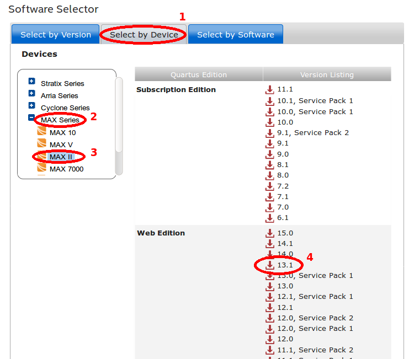Click download icon for version 6.1
Screen dimensions: 414x359
pos(269,218)
